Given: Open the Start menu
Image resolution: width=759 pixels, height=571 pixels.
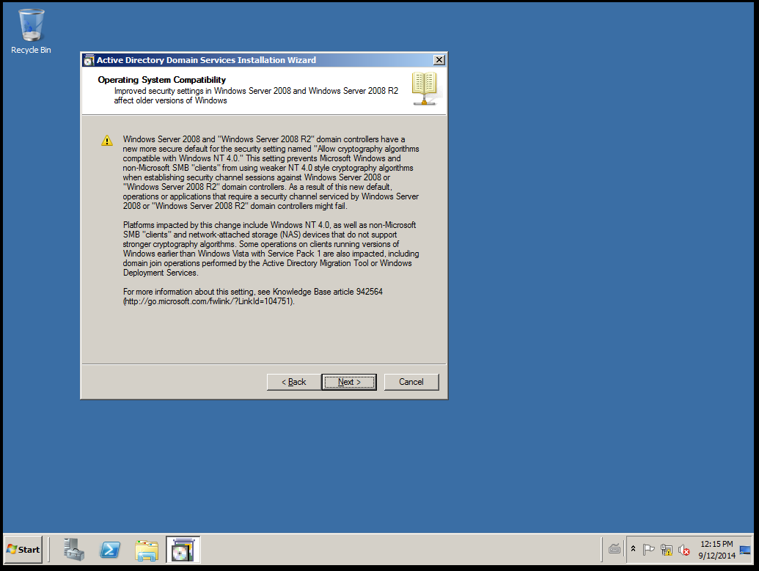Looking at the screenshot, I should tap(23, 550).
